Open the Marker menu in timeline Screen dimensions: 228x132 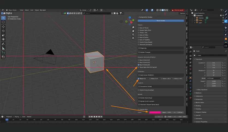tap(29, 116)
